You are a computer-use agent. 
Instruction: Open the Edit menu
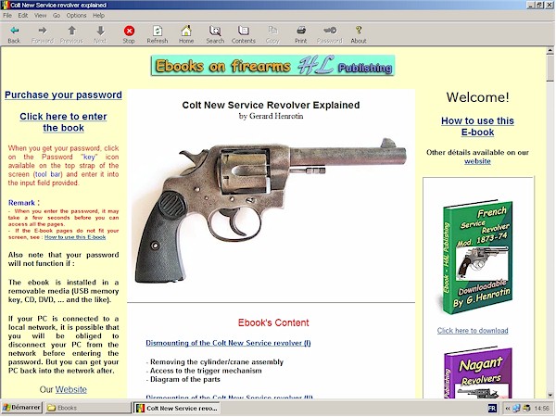click(22, 16)
